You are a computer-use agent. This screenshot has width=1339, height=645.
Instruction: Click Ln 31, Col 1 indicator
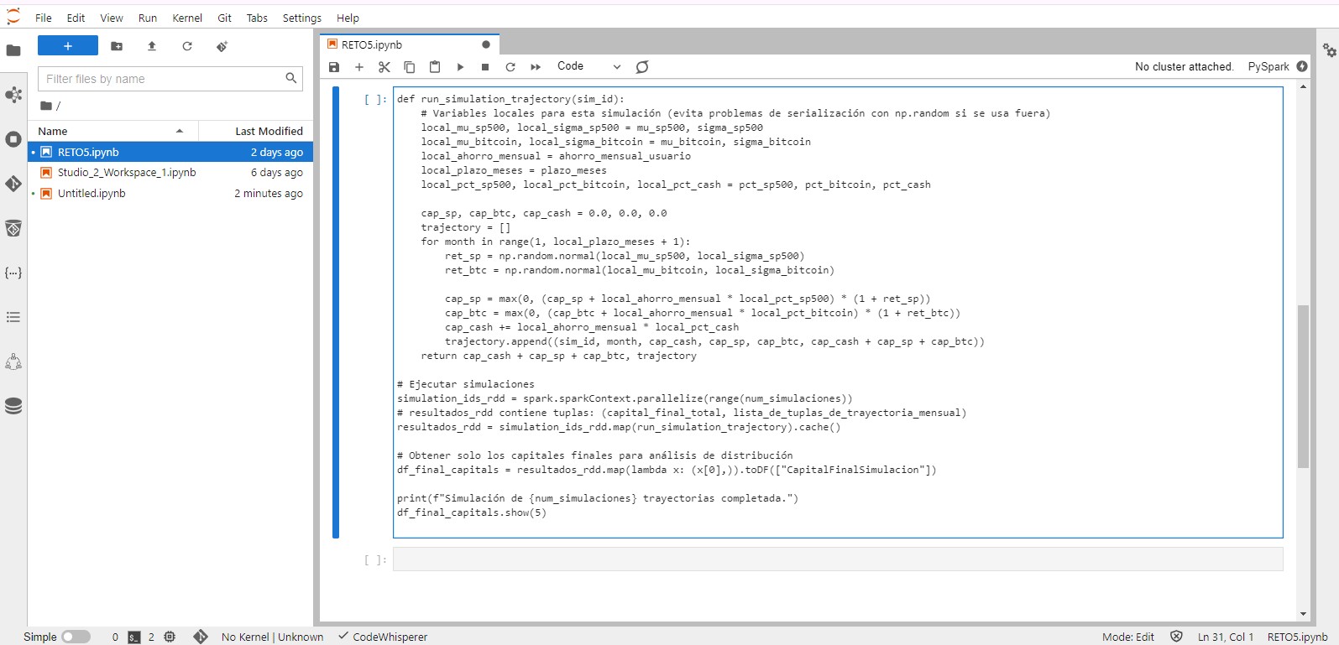[x=1226, y=637]
